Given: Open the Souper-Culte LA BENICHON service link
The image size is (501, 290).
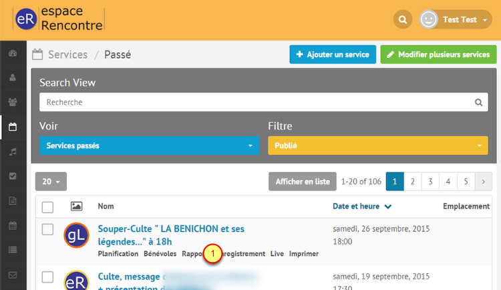Looking at the screenshot, I should [x=171, y=235].
